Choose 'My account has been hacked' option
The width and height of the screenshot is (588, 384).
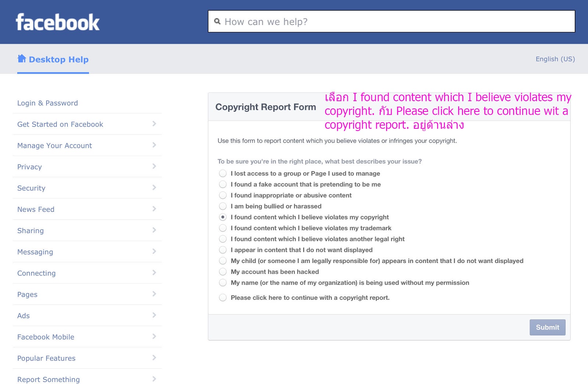[x=223, y=272]
